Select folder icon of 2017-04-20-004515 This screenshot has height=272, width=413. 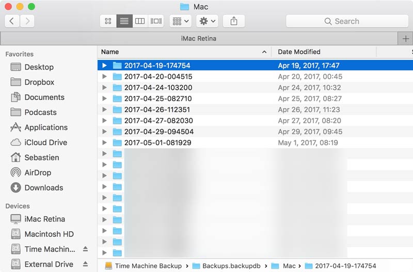point(117,76)
